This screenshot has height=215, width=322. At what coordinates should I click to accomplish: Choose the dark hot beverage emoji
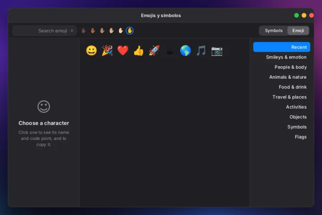pyautogui.click(x=170, y=51)
